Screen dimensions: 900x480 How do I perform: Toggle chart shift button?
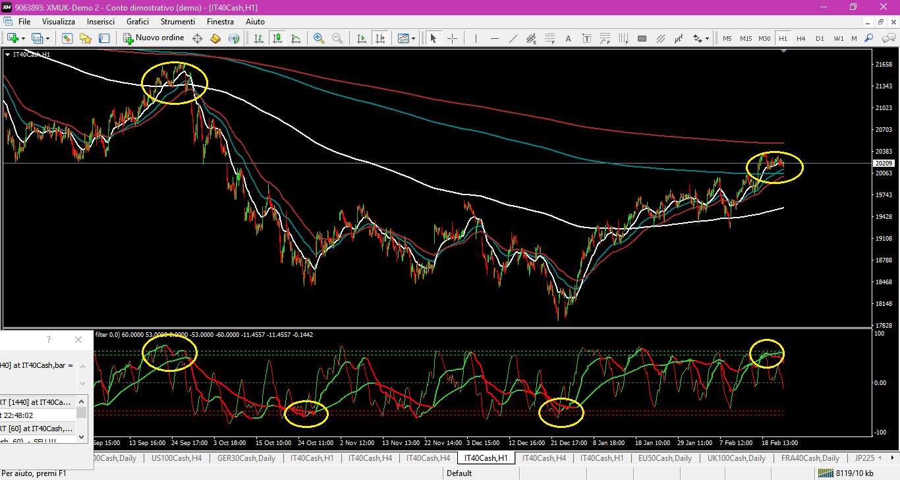coord(380,38)
